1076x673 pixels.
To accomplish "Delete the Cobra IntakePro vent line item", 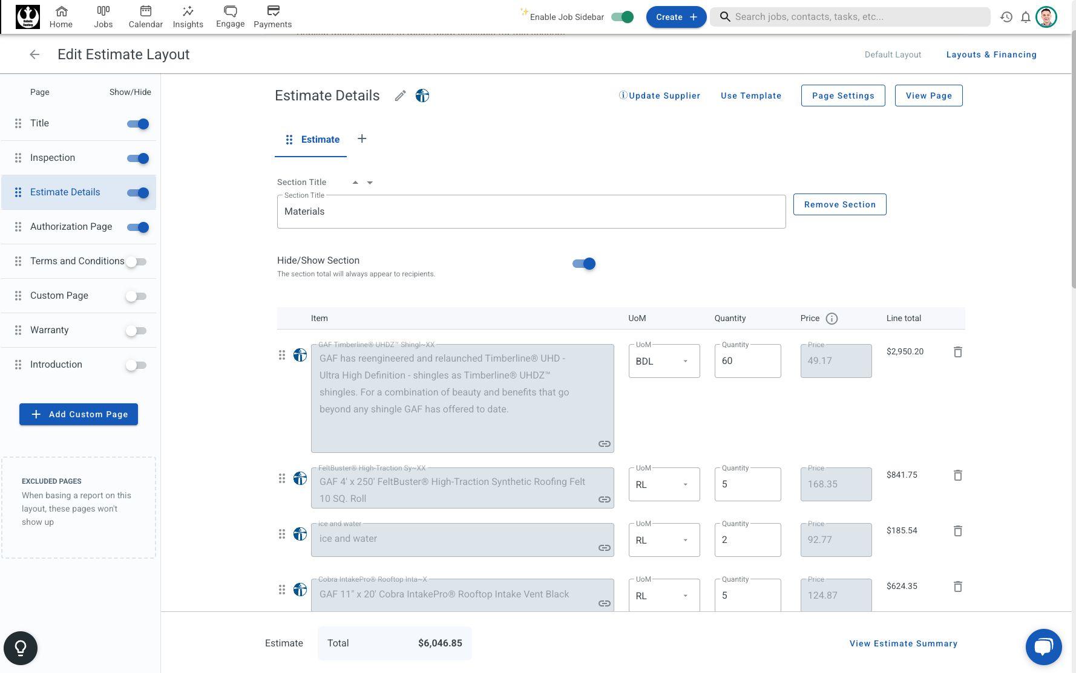I will [x=958, y=587].
